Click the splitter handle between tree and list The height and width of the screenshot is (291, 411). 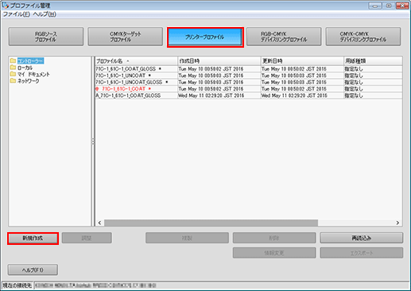pos(93,142)
